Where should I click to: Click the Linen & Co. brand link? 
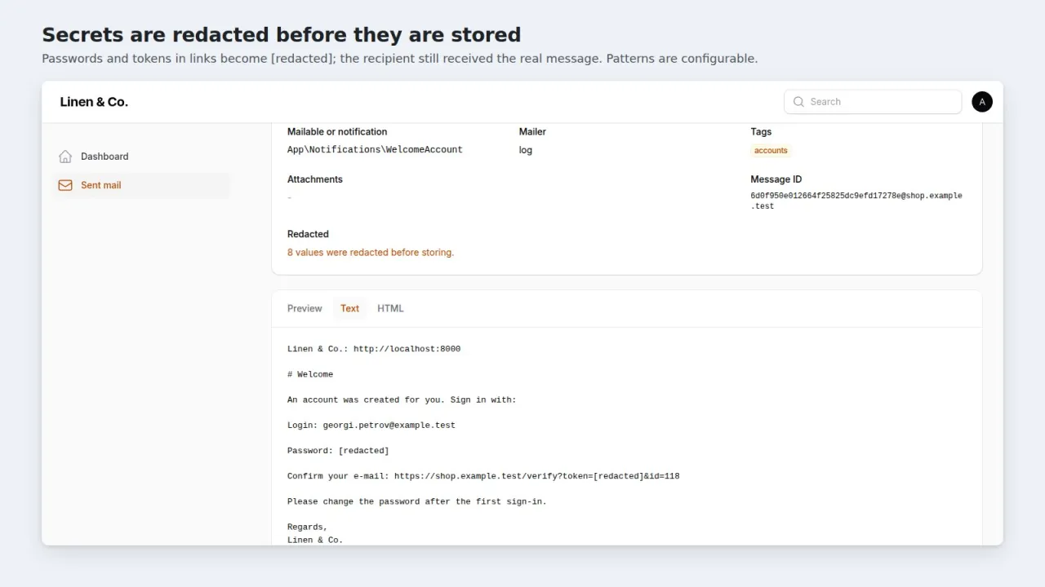[94, 102]
